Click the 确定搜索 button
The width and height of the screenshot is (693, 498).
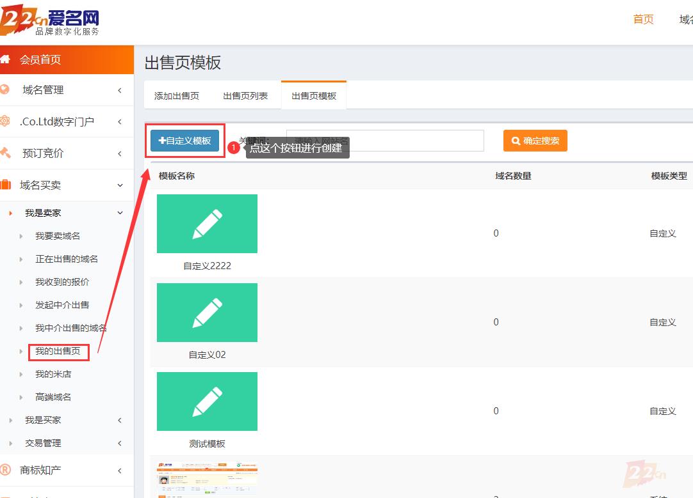click(x=535, y=141)
